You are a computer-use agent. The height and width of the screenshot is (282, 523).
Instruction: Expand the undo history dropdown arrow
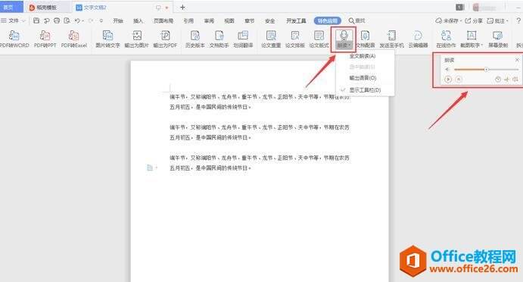click(x=83, y=20)
